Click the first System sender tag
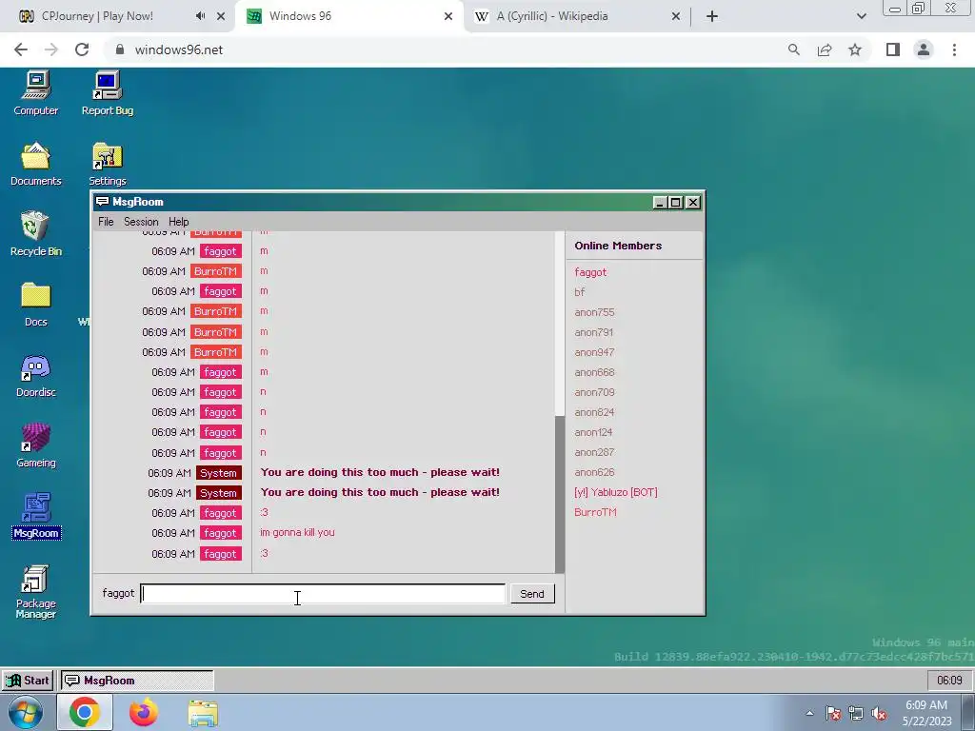Image resolution: width=975 pixels, height=731 pixels. pyautogui.click(x=218, y=473)
